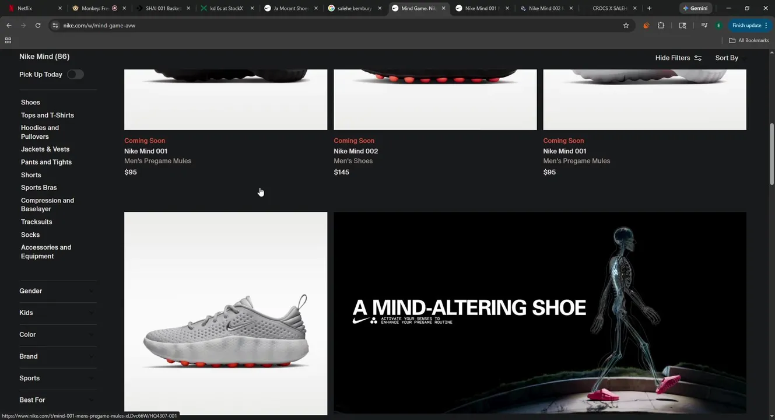Open the Shorts category link

tap(31, 175)
